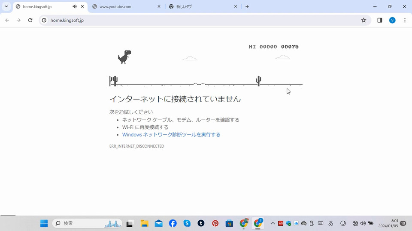
Task: Open the Windows Start menu
Action: (x=44, y=223)
